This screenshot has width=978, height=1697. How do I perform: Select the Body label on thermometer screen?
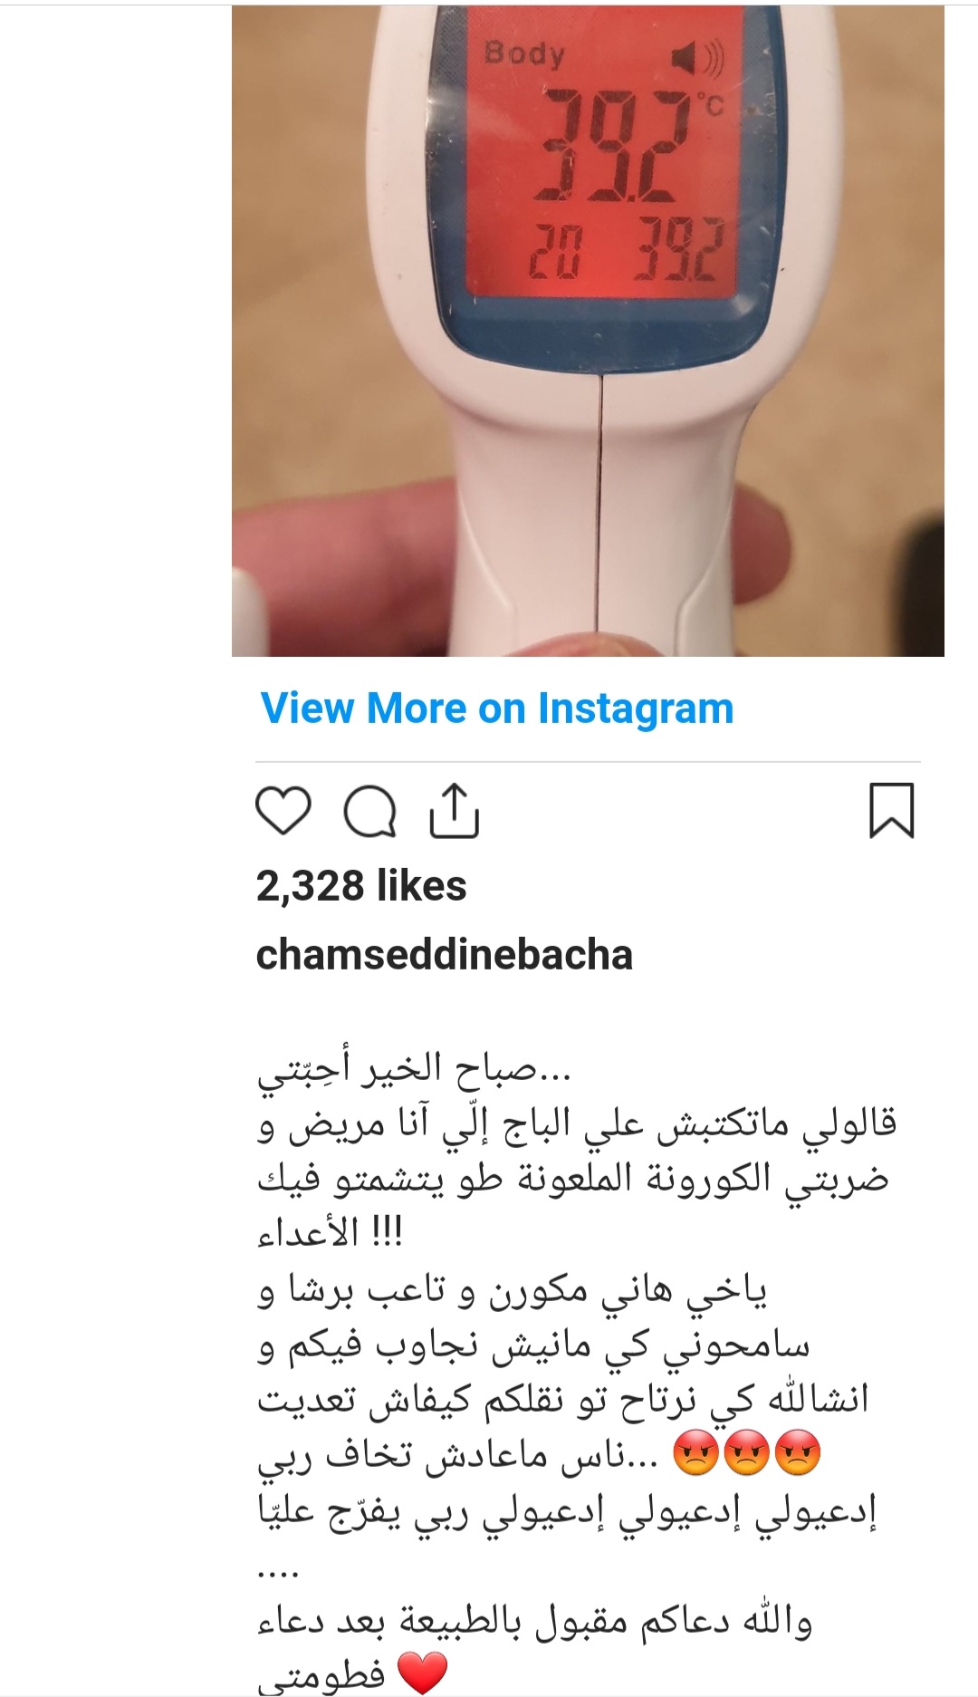(x=523, y=53)
